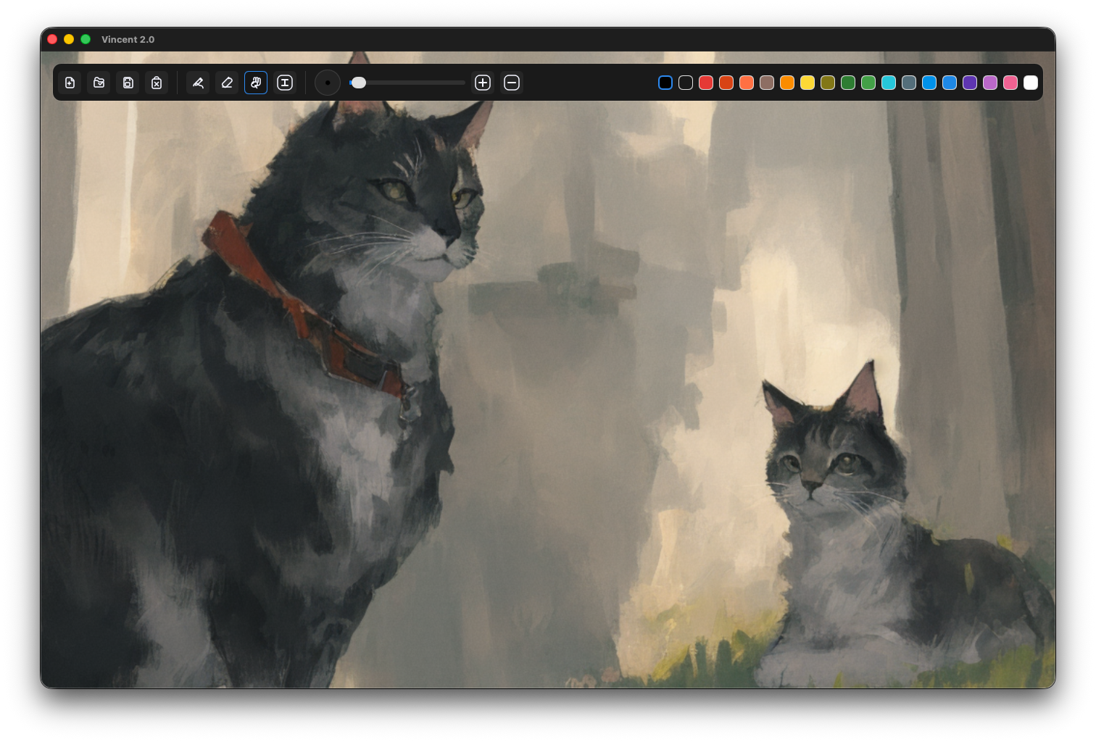The image size is (1096, 742).
Task: Activate the Hand pan tool
Action: [x=256, y=83]
